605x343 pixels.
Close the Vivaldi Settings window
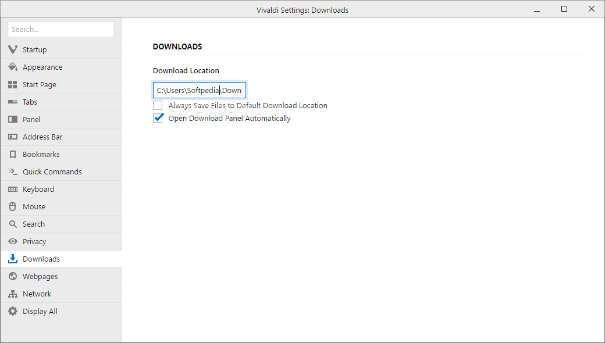(x=592, y=9)
